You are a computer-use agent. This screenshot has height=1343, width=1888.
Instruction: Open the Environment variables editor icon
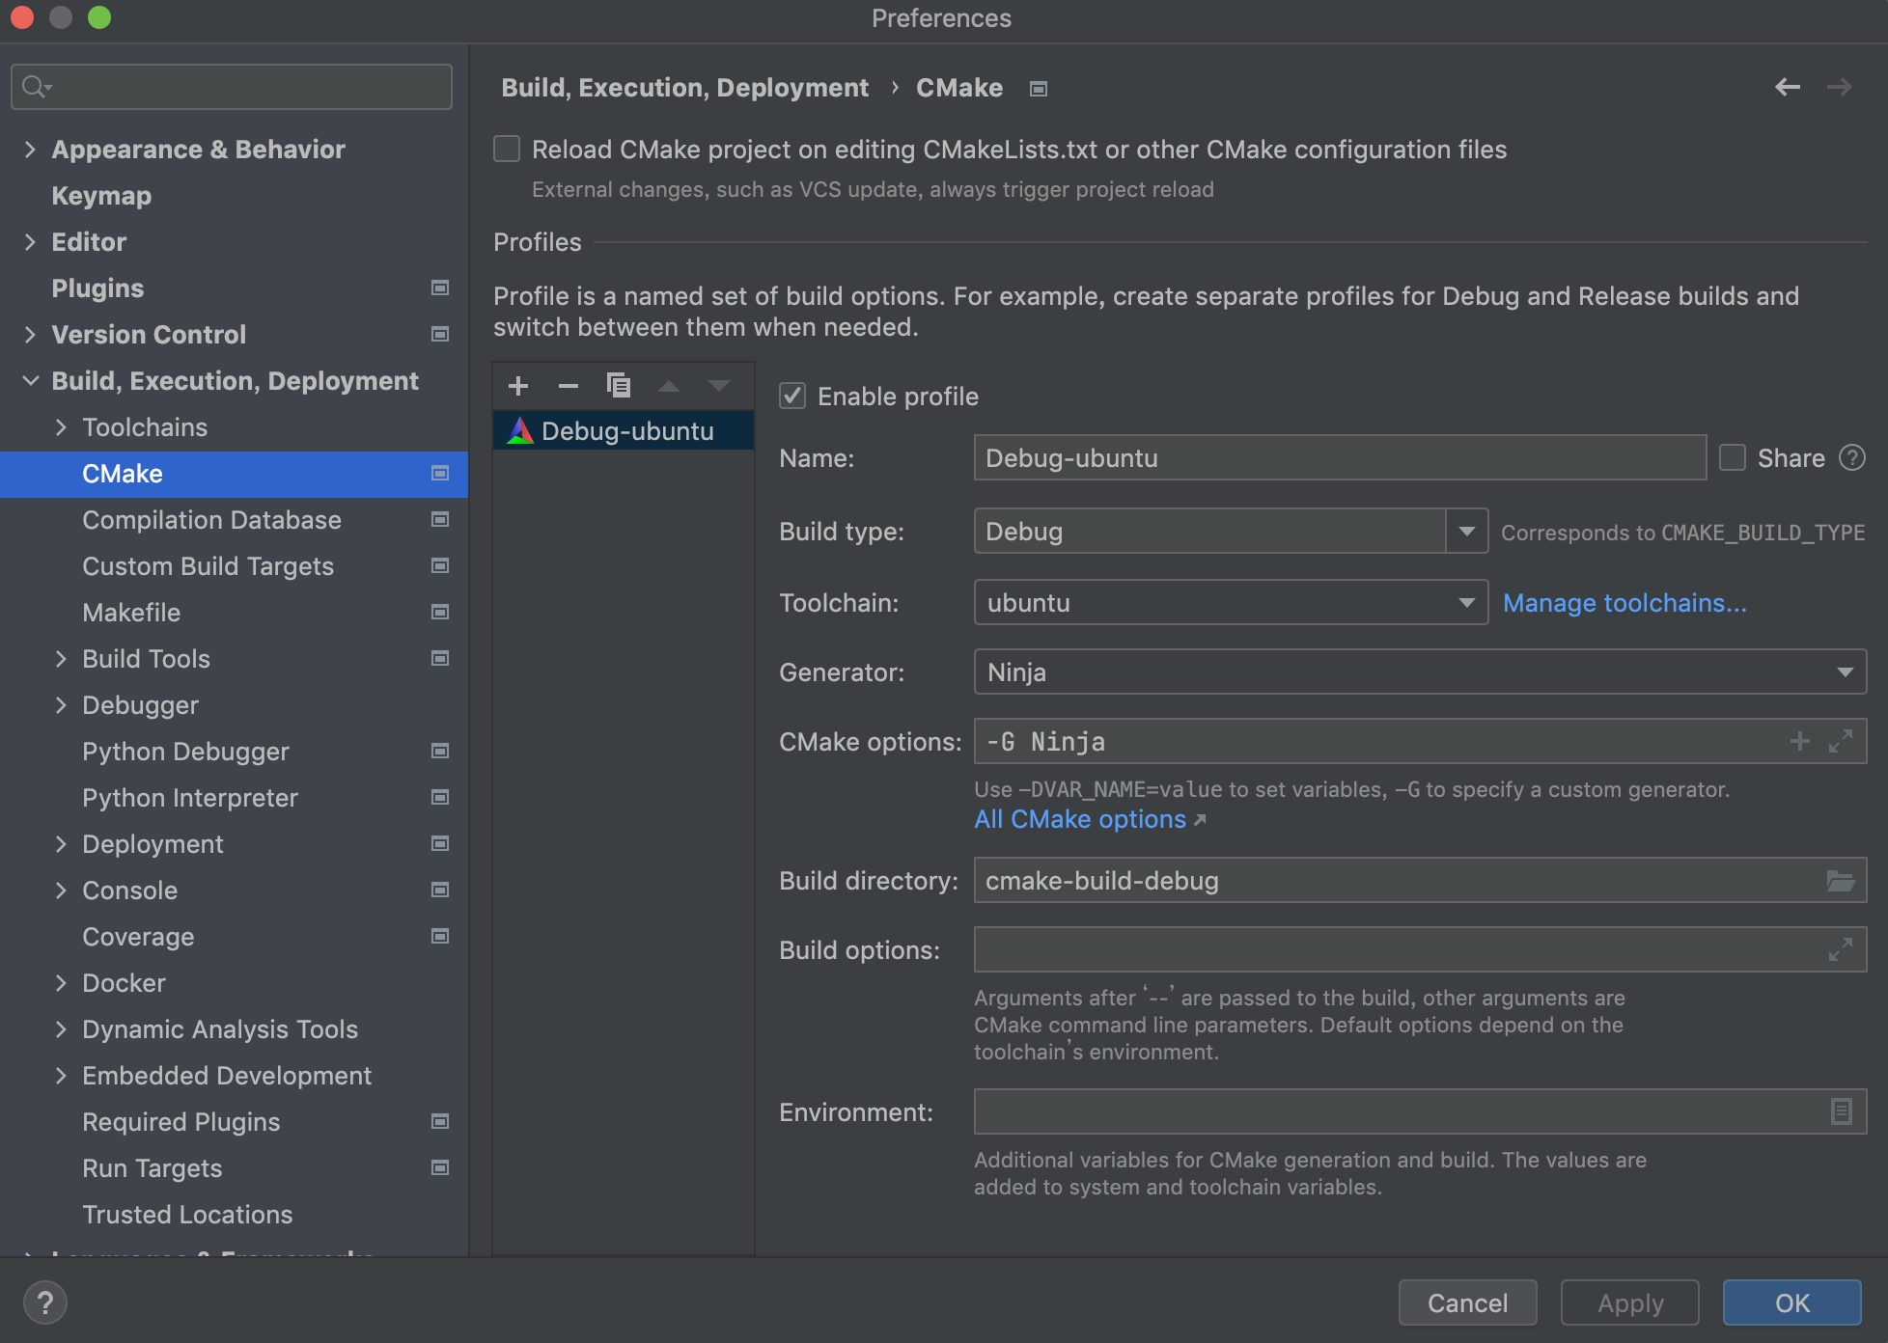click(x=1841, y=1112)
